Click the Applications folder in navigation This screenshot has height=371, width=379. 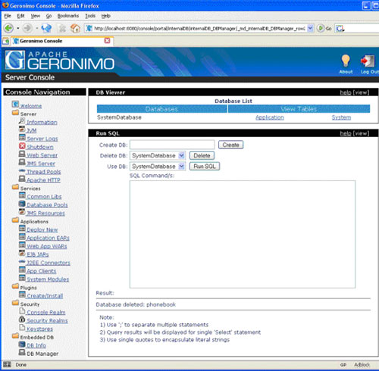(x=15, y=220)
